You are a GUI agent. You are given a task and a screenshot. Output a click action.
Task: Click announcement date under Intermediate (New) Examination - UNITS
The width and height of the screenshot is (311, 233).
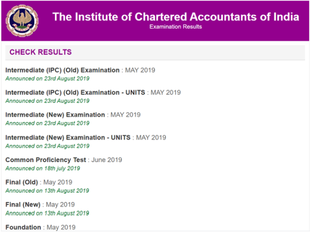47,146
